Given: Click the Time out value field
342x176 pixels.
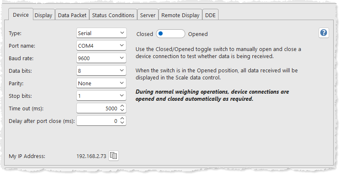Looking at the screenshot, I should [x=98, y=108].
